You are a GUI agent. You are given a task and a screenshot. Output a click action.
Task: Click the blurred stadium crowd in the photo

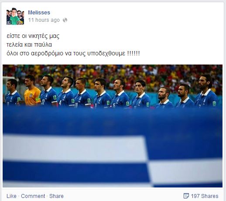(113, 71)
